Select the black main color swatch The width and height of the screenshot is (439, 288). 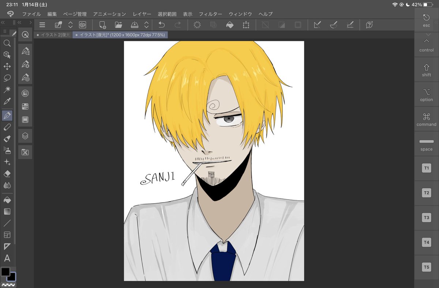[x=5, y=272]
